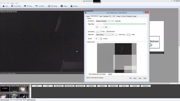Open Display Style options ellipsis button
The image size is (180, 101).
pos(116,35)
